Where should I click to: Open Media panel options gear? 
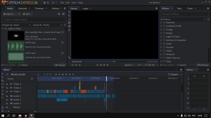pos(65,8)
